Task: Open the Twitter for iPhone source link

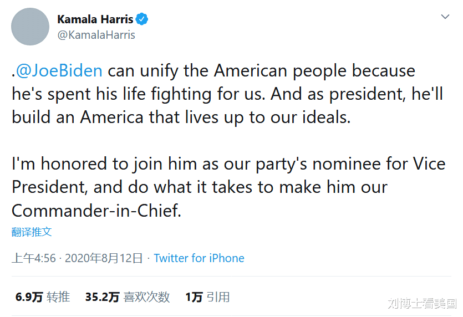Action: (x=199, y=258)
